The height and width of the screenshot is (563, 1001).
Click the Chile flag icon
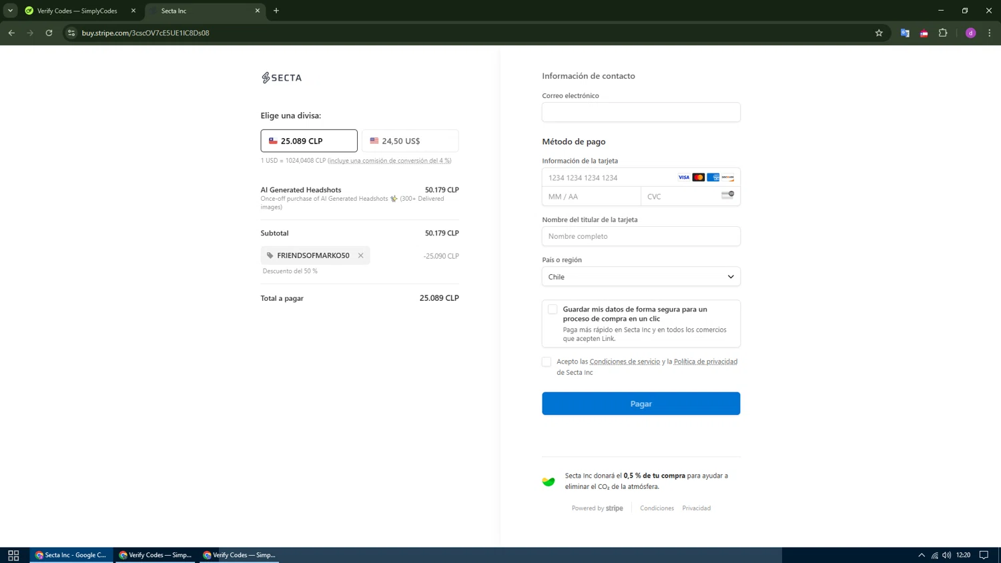tap(273, 141)
